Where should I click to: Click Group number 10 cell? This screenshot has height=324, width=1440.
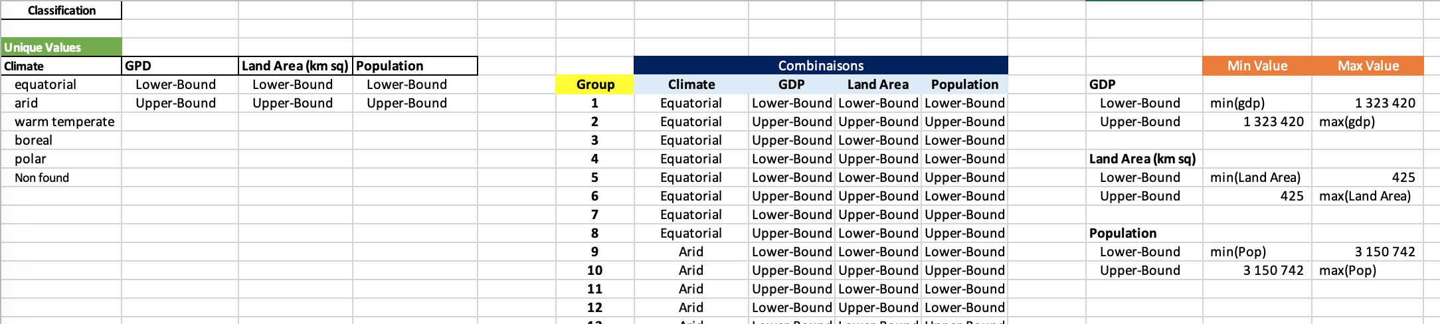(x=594, y=270)
